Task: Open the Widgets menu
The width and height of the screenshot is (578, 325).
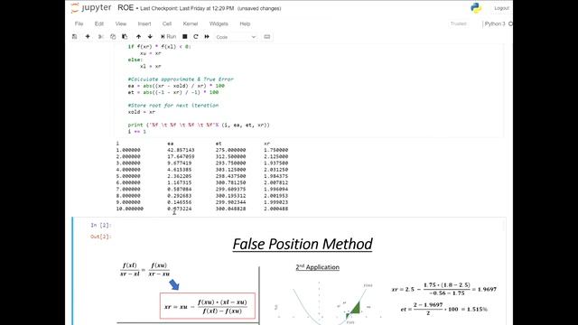Action: (x=219, y=23)
